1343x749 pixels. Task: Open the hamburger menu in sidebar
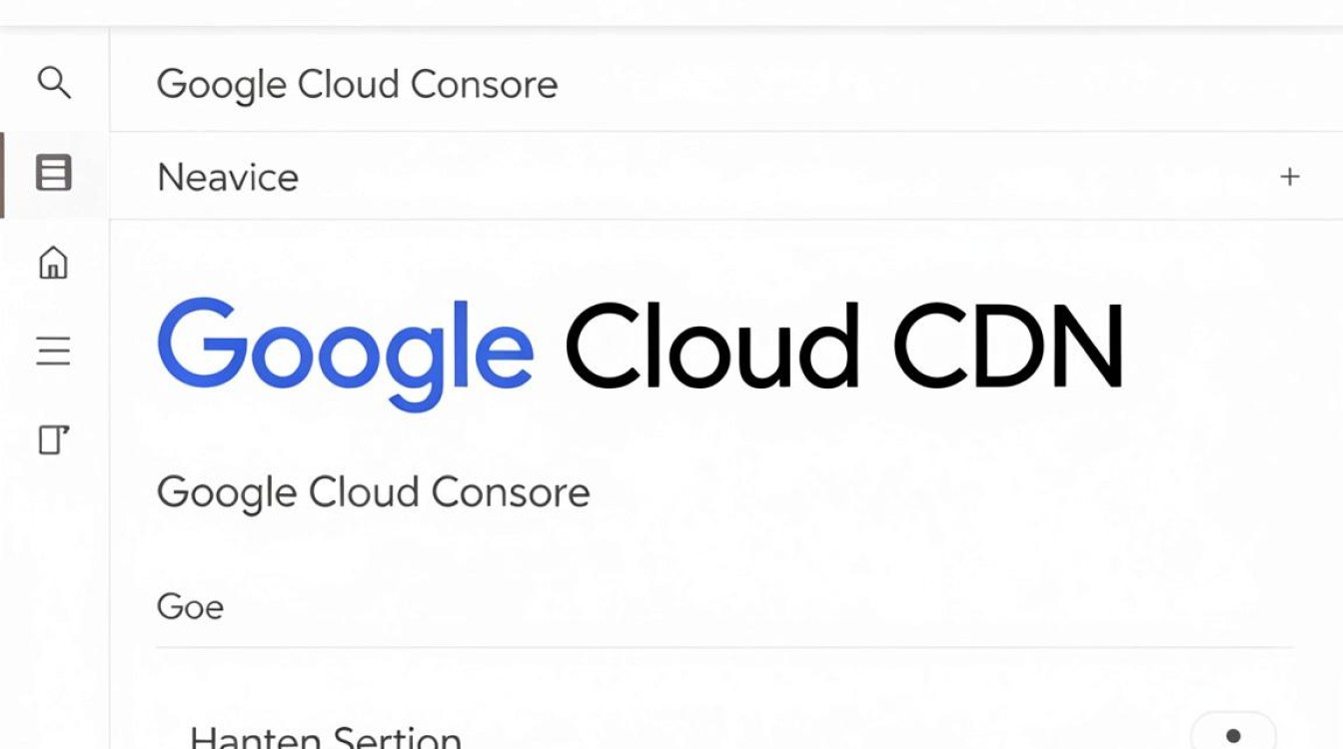tap(53, 352)
